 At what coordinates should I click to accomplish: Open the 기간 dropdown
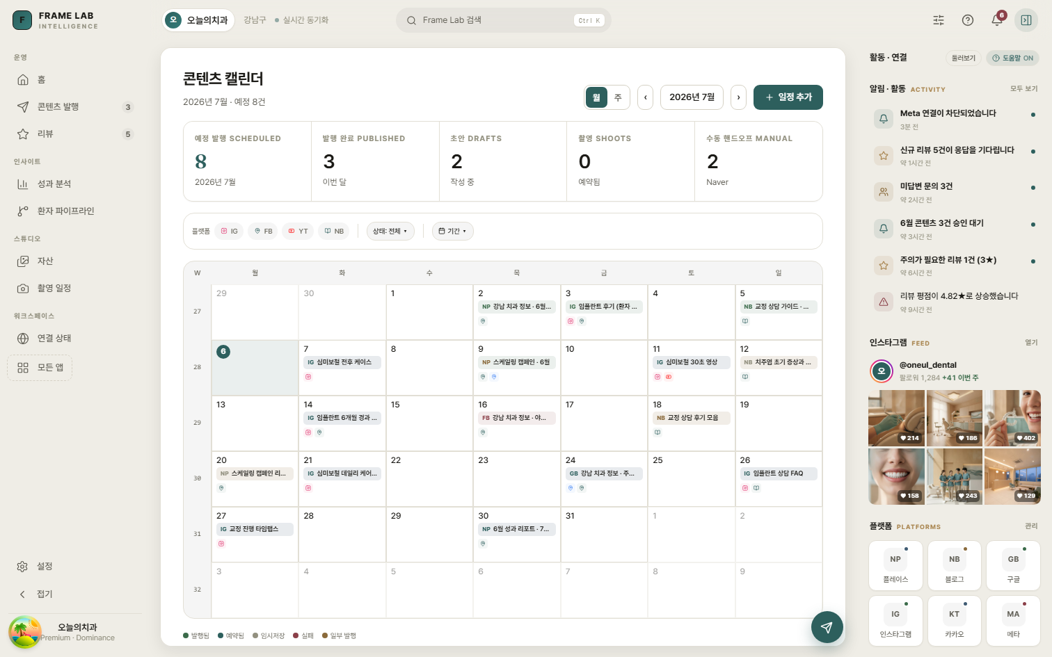click(x=453, y=231)
